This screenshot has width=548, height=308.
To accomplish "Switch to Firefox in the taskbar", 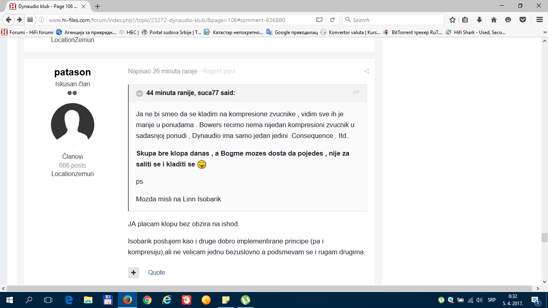I will pos(128,300).
